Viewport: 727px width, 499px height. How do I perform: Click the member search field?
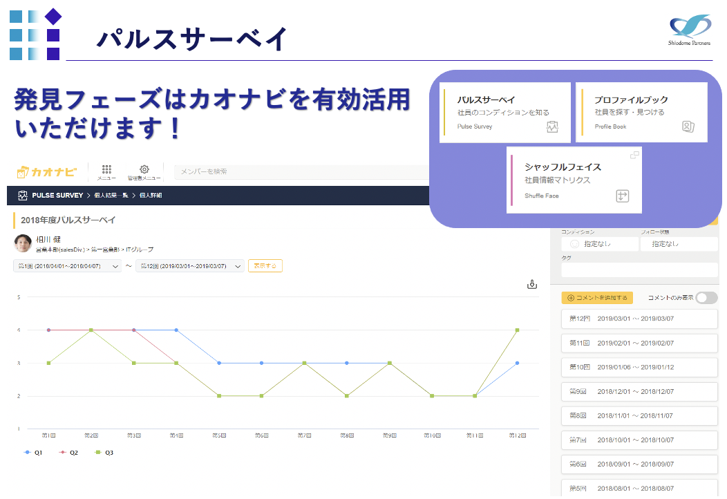(301, 171)
